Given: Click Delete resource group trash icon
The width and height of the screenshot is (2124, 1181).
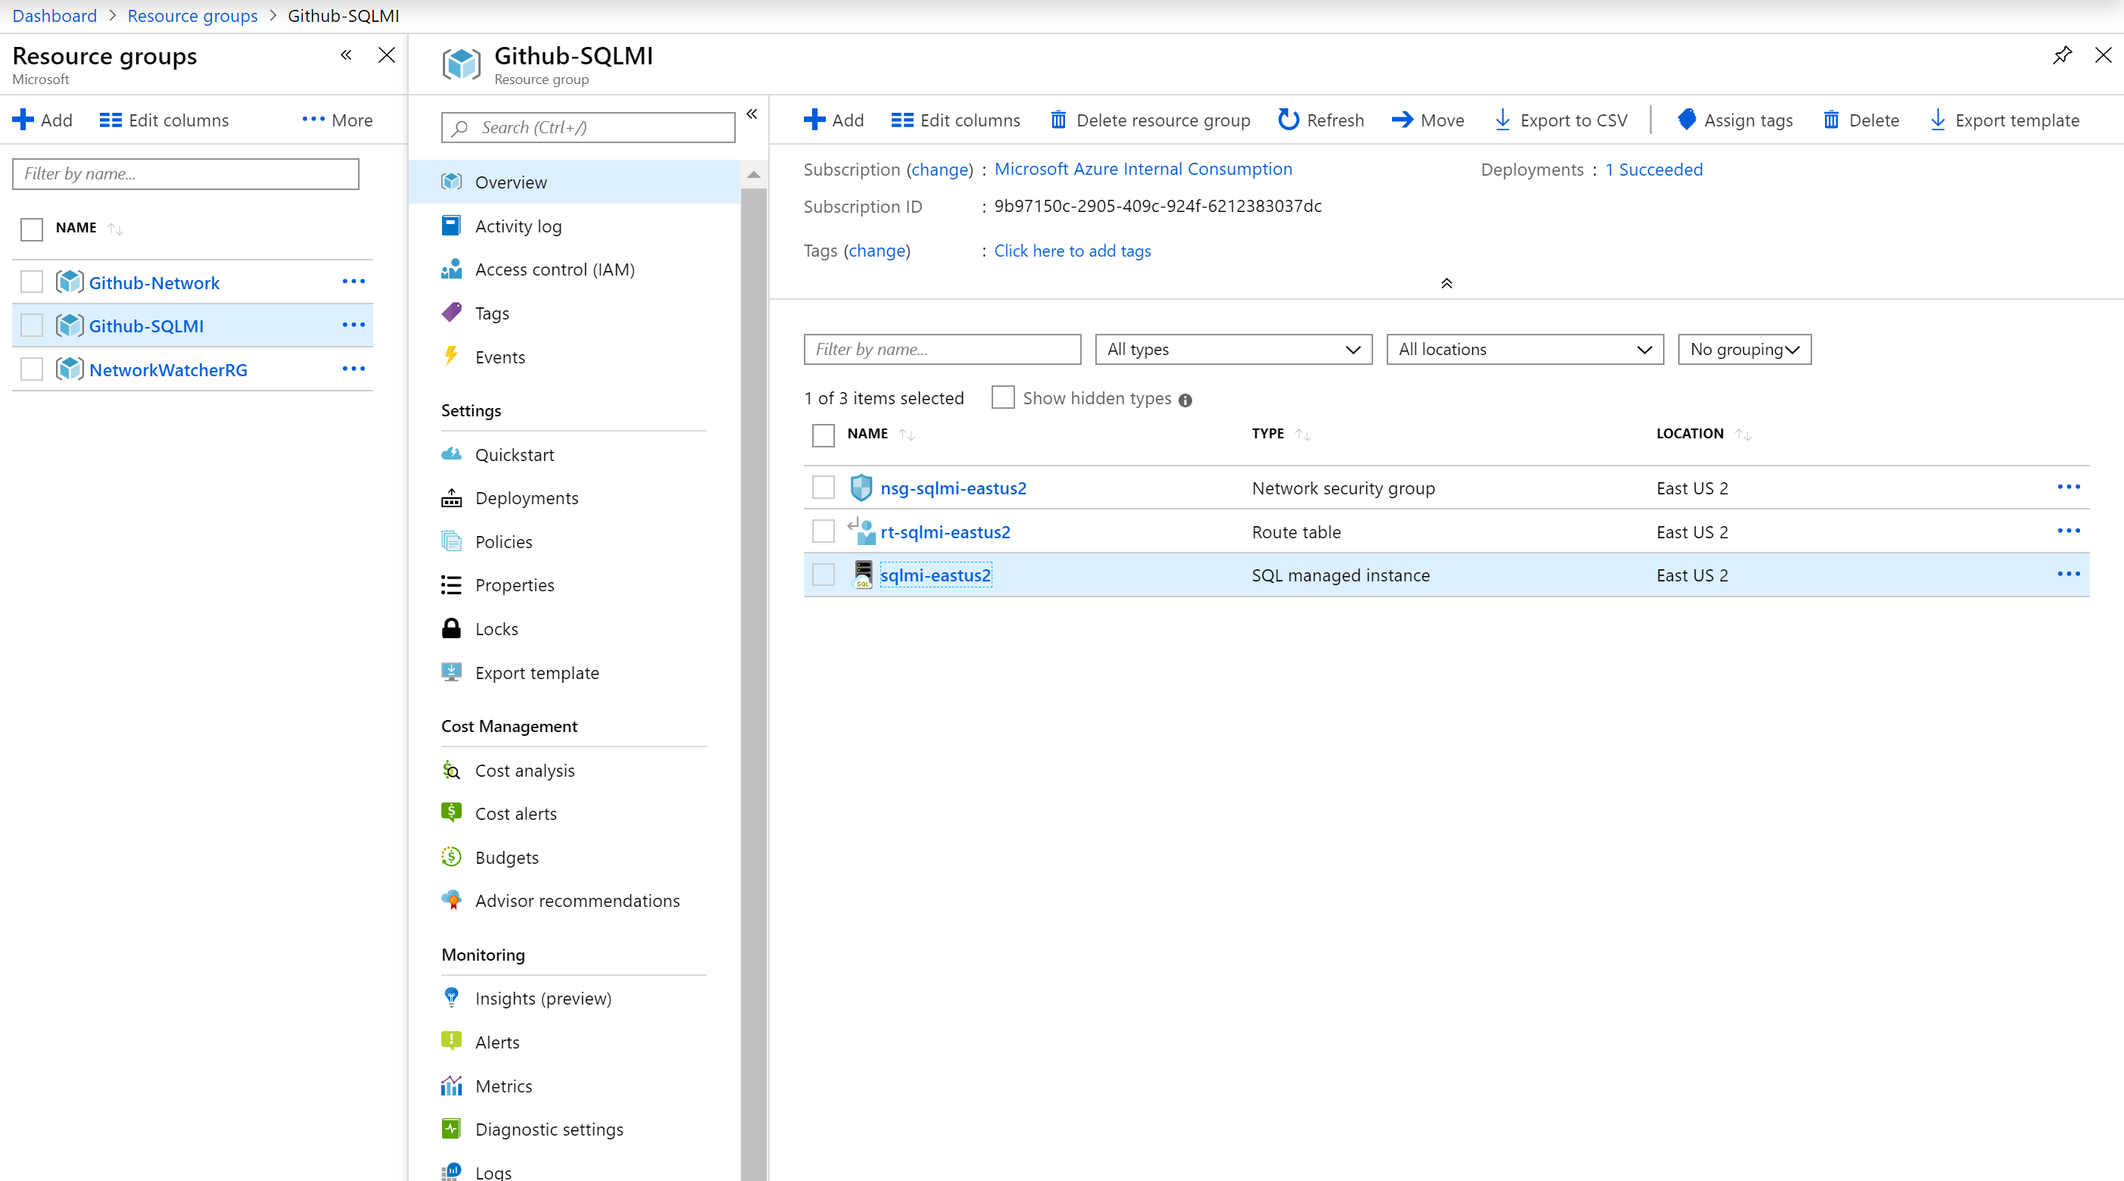Looking at the screenshot, I should (1058, 120).
